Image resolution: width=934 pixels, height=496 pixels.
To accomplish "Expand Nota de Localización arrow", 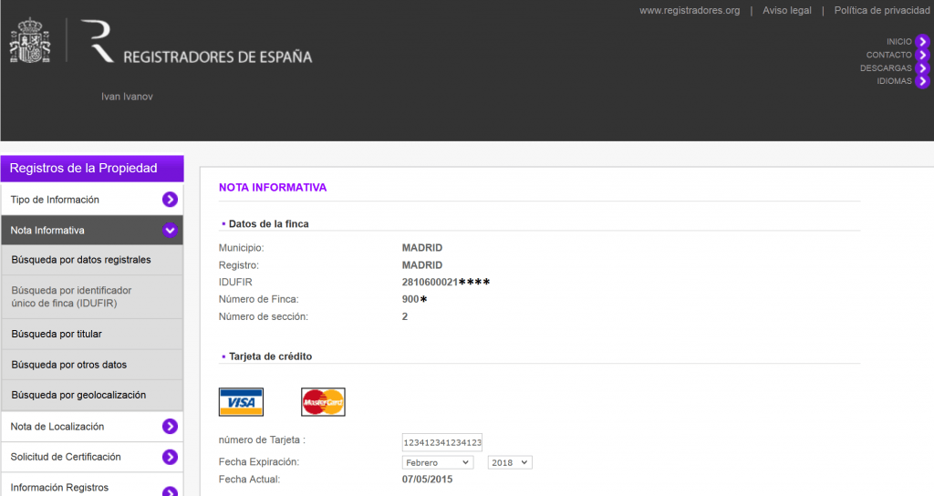I will click(170, 427).
